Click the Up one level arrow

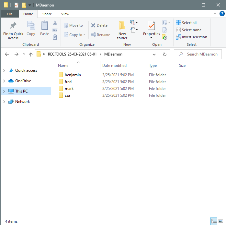click(x=30, y=55)
